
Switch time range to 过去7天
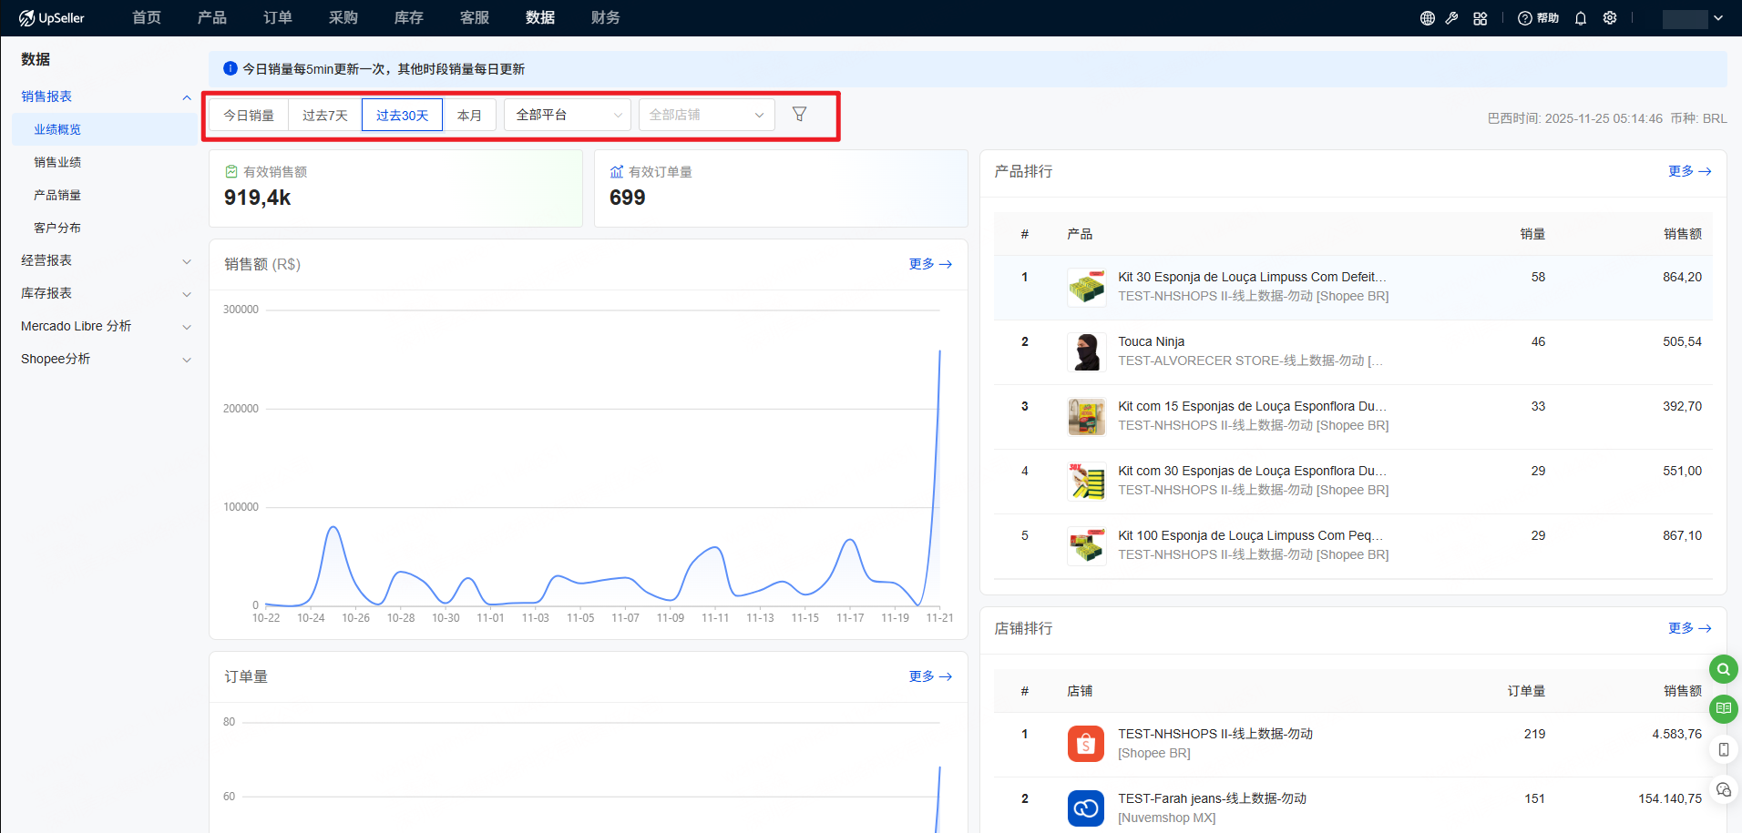[x=325, y=116]
